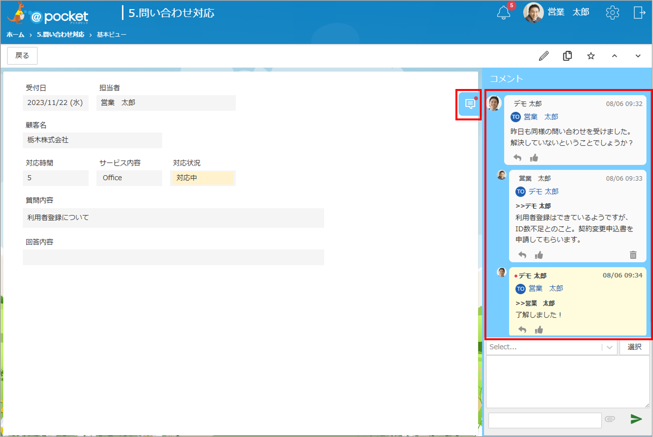The image size is (653, 437).
Task: Toggle the comment panel speech icon
Action: point(469,104)
